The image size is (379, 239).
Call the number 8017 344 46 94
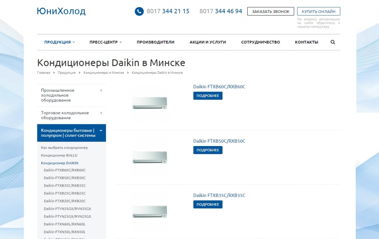[x=221, y=11]
